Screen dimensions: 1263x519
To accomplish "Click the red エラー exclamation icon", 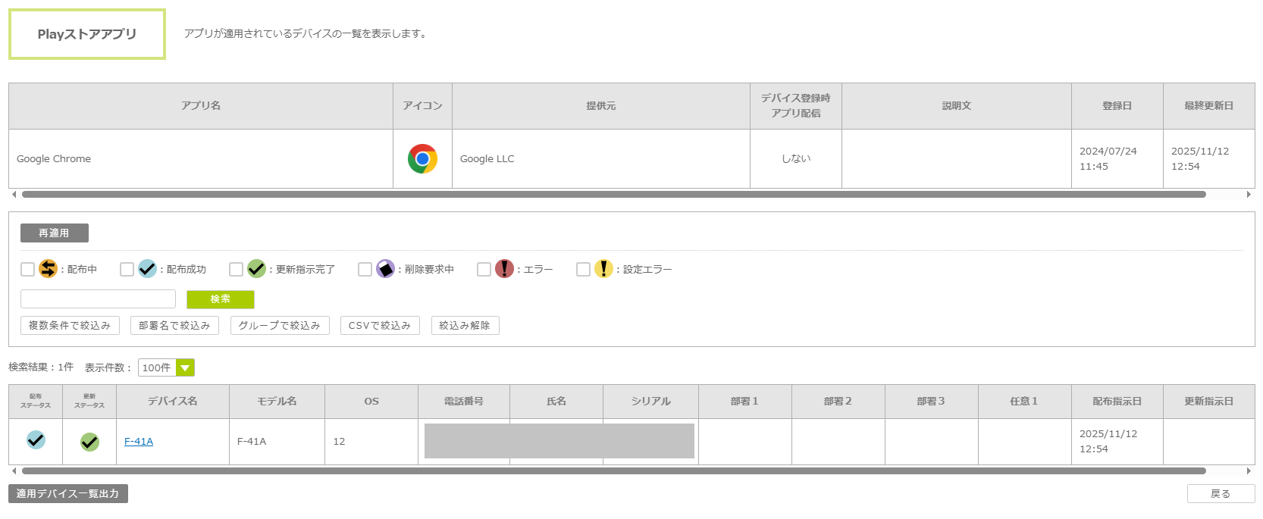I will click(x=504, y=269).
